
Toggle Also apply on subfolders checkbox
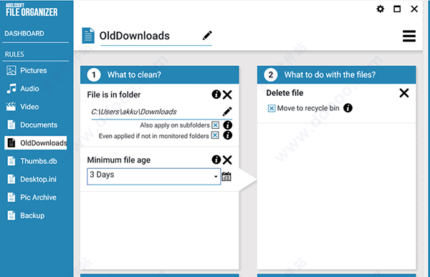[x=216, y=125]
